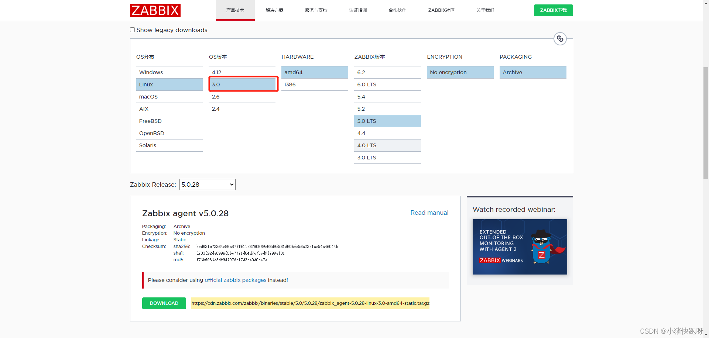Click the DOWNLOAD button
This screenshot has width=709, height=338.
(x=164, y=303)
